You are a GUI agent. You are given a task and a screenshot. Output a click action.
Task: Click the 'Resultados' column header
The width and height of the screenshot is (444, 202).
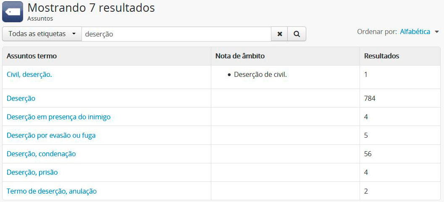pyautogui.click(x=382, y=56)
